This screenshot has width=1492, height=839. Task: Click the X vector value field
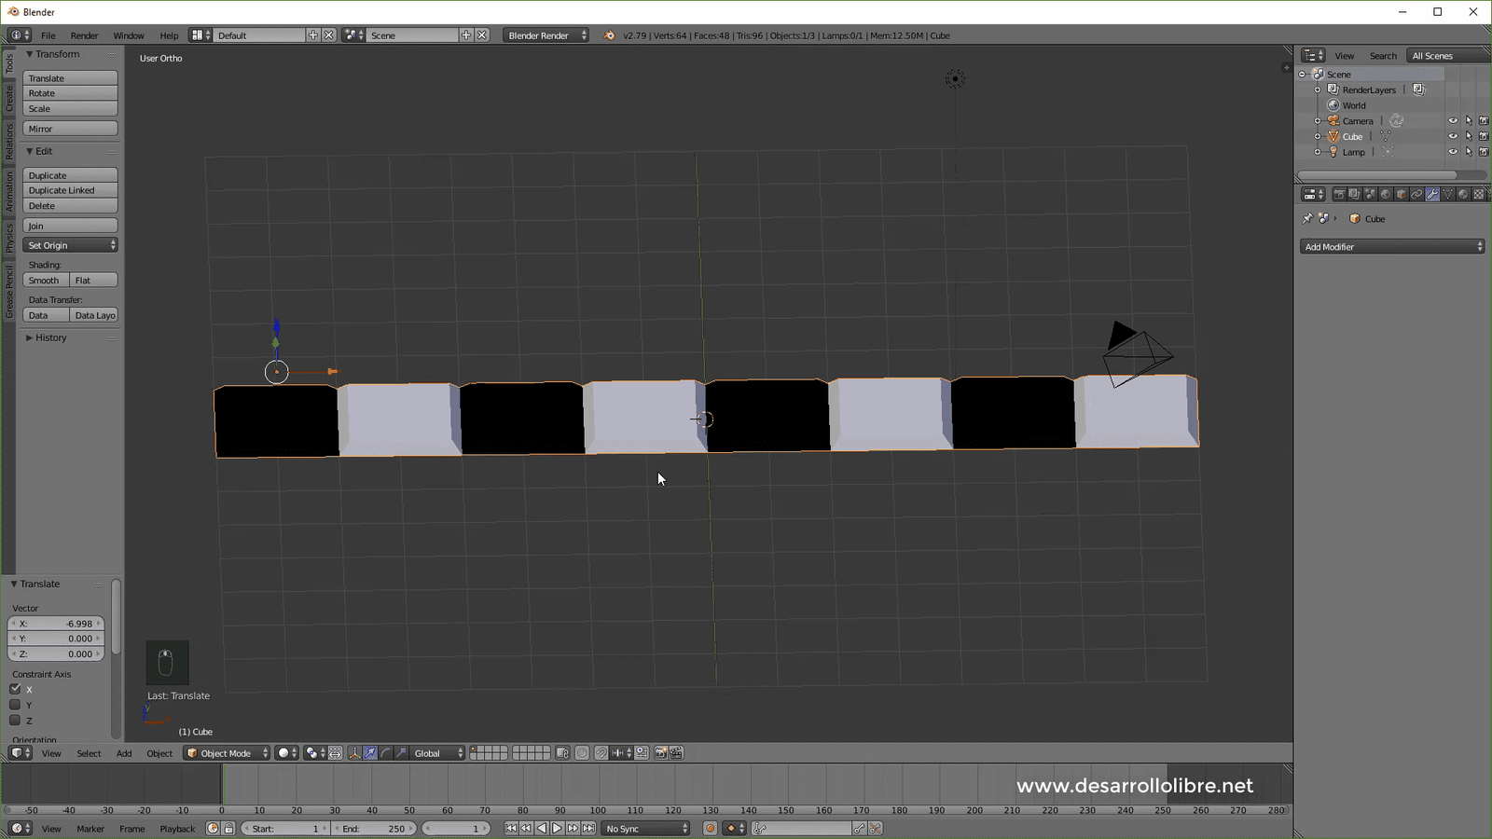(56, 624)
